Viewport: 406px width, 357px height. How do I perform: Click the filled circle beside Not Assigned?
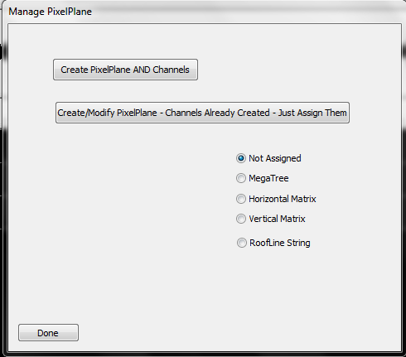tap(241, 158)
